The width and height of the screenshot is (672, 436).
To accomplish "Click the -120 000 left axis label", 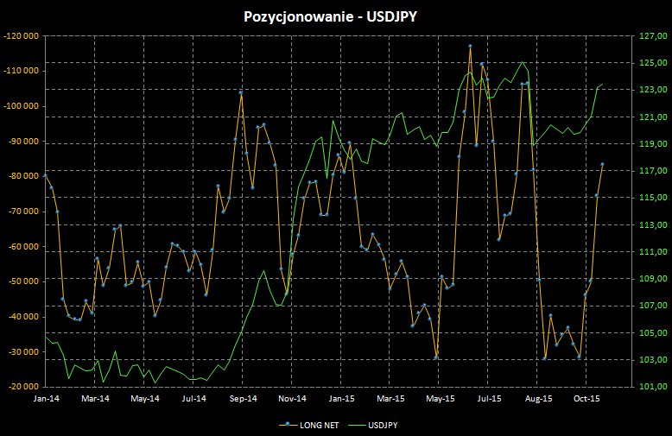I will click(x=21, y=36).
